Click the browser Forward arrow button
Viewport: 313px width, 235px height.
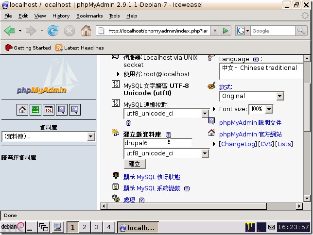click(31, 31)
